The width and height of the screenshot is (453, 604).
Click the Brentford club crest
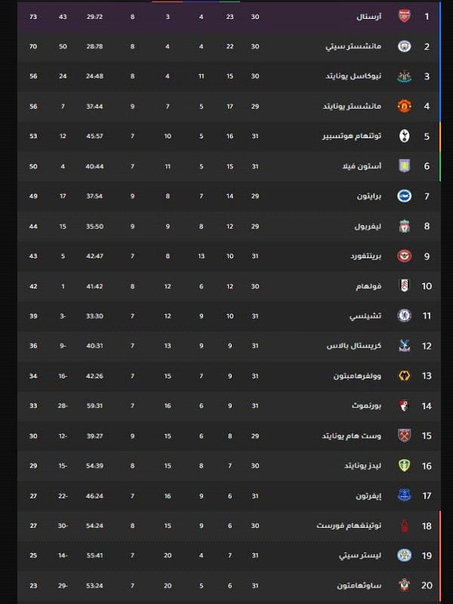pos(404,256)
